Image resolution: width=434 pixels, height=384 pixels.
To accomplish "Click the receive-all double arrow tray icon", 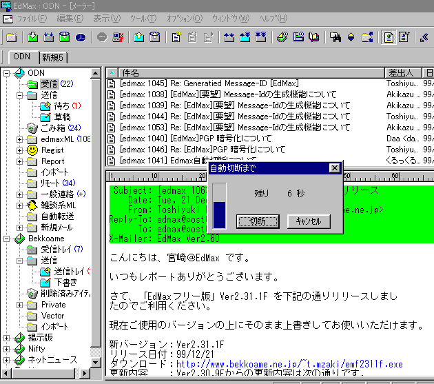I will pyautogui.click(x=49, y=37).
